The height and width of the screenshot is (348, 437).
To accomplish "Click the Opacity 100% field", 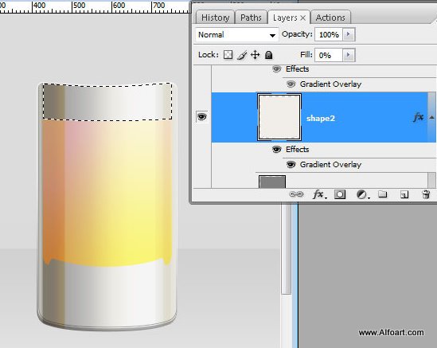I will (x=329, y=34).
